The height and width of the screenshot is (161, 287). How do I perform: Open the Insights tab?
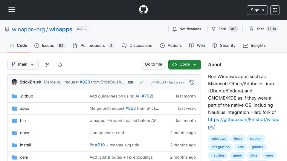[254, 45]
